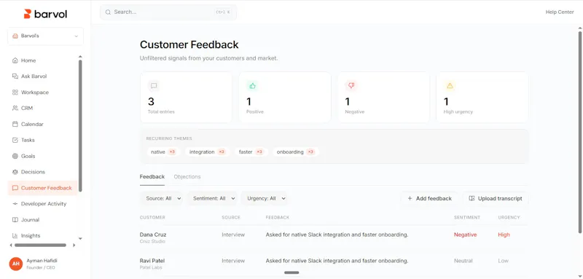Screen dimensions: 583x279
Task: Click the Ask Barvol chat icon
Action: click(x=15, y=76)
